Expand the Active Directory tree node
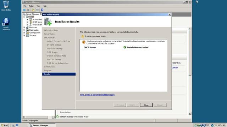The image size is (227, 127). (x=28, y=19)
